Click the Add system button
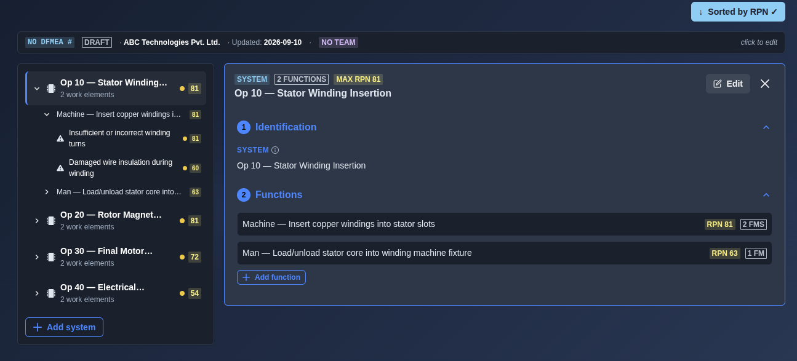 click(64, 327)
